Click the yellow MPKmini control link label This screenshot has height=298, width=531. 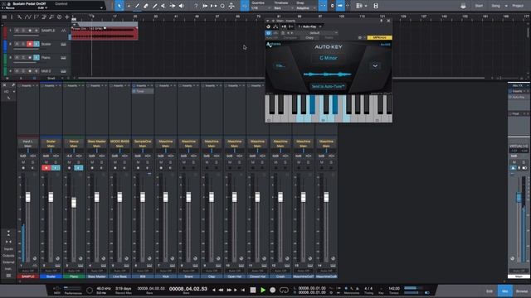pyautogui.click(x=380, y=38)
